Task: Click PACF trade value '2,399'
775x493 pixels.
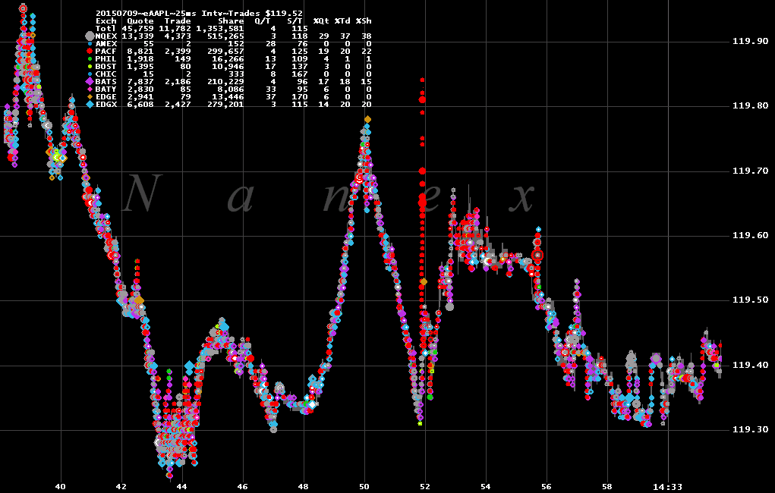Action: coord(178,52)
